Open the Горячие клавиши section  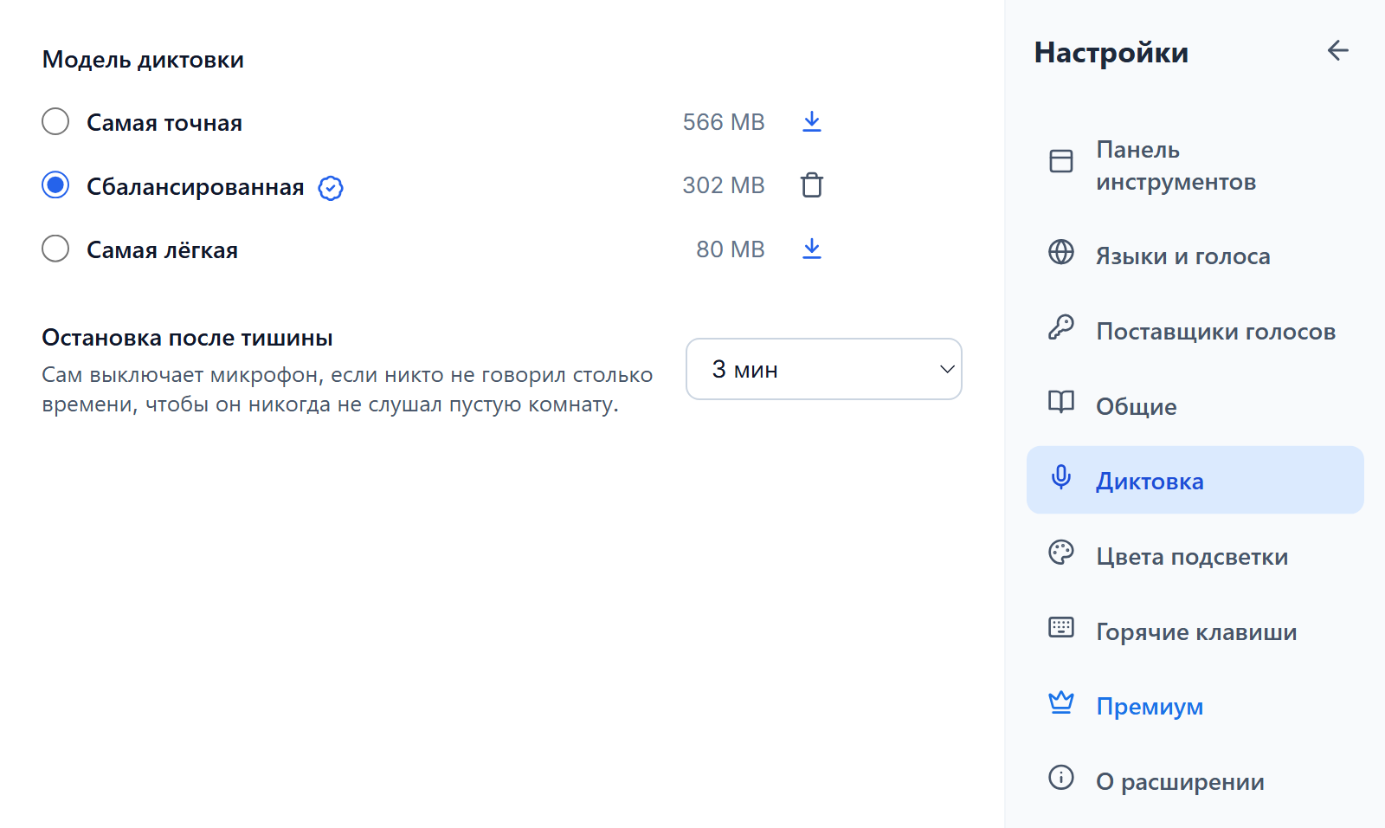1195,631
